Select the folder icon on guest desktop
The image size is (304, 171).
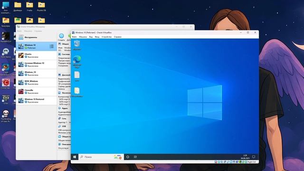click(77, 92)
